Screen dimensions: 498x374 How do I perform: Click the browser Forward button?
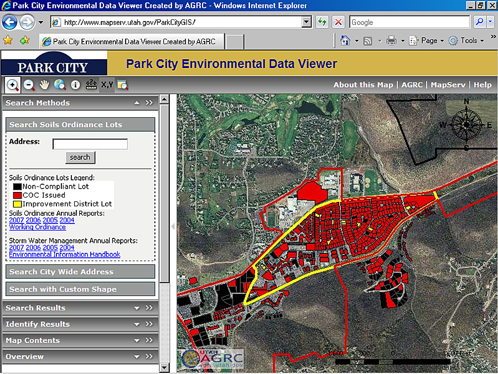coord(27,22)
